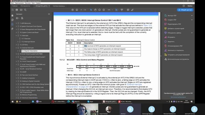Click the zoom in plus icon
The height and width of the screenshot is (115, 205).
pyautogui.click(x=104, y=10)
